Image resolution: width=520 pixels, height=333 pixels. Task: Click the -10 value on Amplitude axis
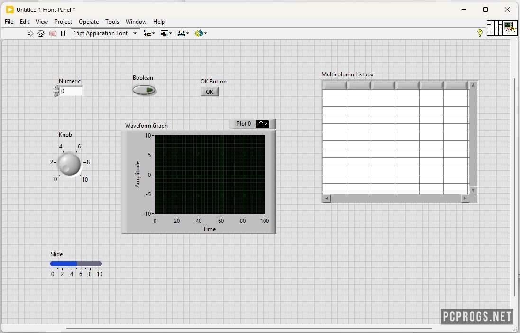coord(147,214)
